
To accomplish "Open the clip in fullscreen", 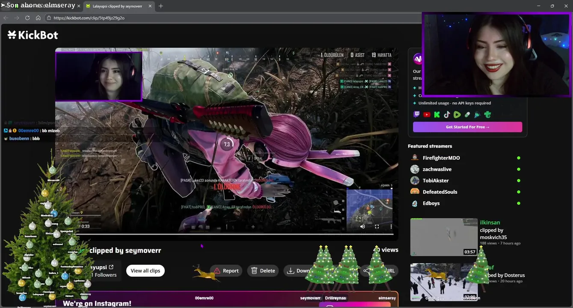I will coord(377,227).
